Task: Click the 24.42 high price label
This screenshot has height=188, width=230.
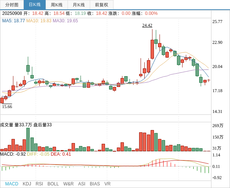Action: pyautogui.click(x=147, y=25)
